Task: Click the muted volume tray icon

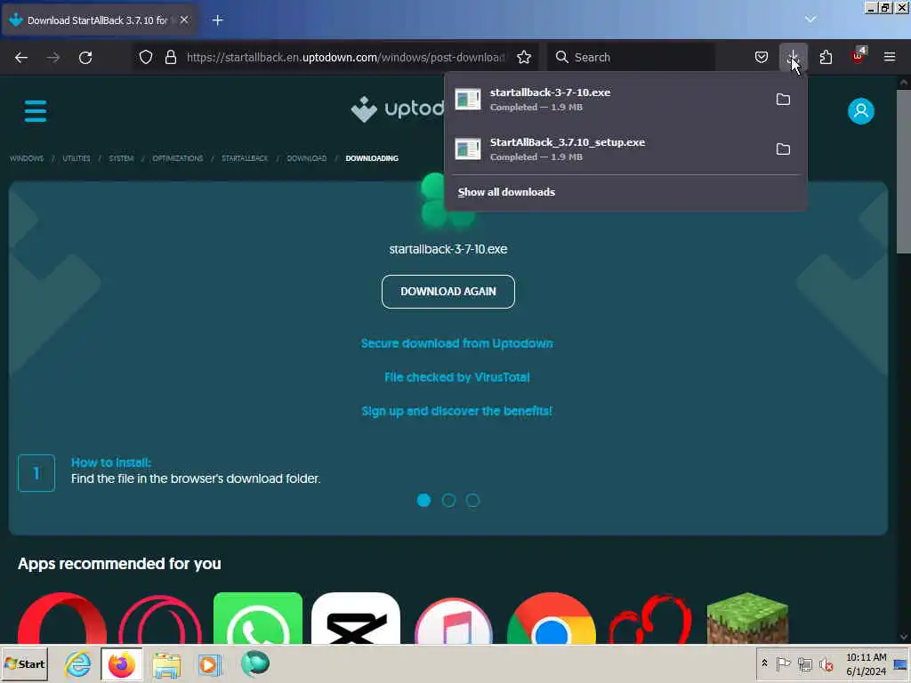Action: 826,663
